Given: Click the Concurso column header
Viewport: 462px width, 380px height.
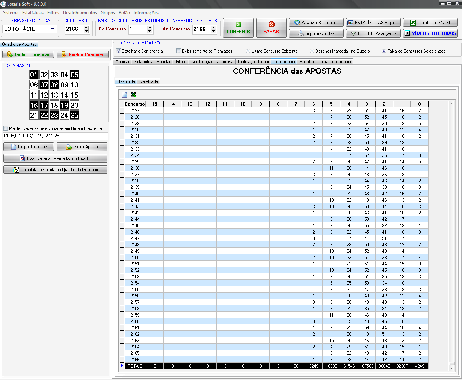Looking at the screenshot, I should click(135, 104).
